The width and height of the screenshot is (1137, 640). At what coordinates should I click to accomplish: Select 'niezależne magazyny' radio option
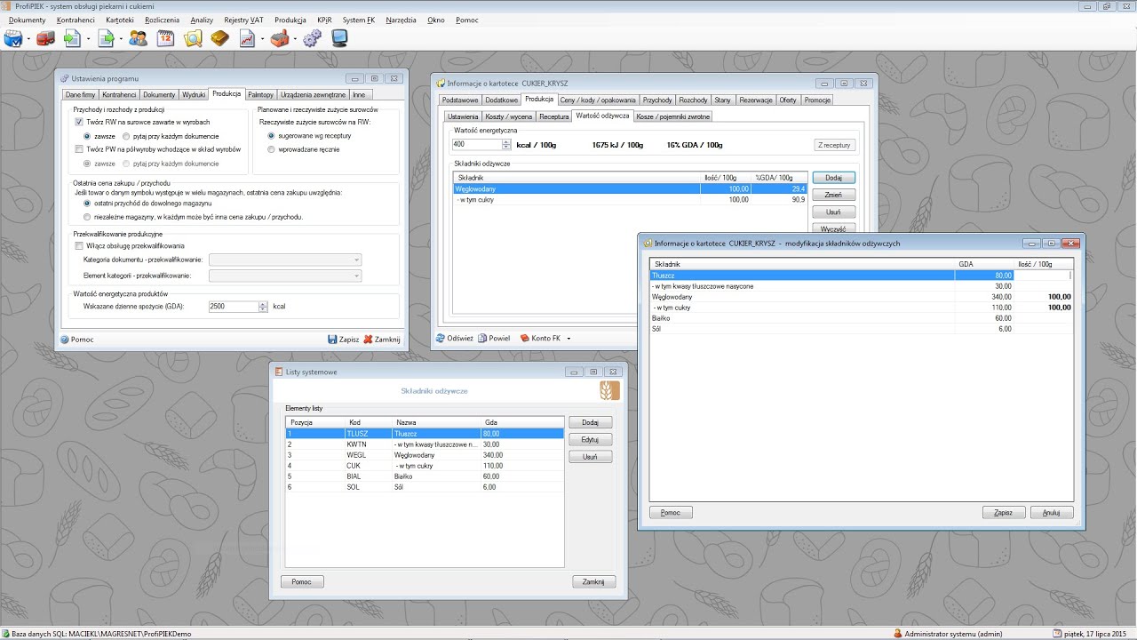point(87,217)
